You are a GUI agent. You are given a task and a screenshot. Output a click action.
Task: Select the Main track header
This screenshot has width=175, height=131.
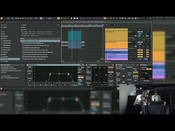pyautogui.click(x=116, y=59)
